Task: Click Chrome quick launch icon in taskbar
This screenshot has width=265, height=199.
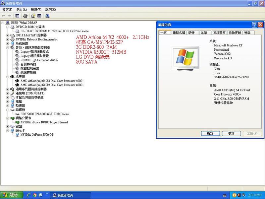Action: tap(35, 195)
